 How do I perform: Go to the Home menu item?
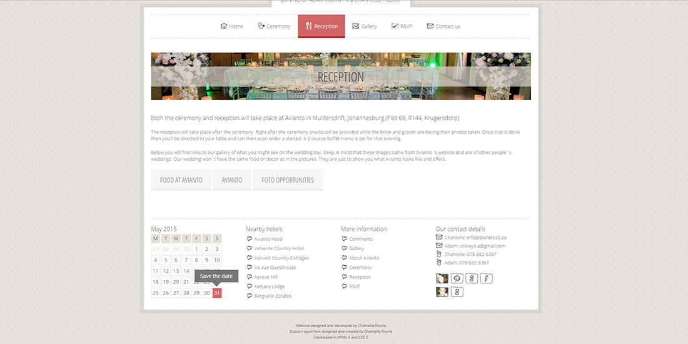231,26
